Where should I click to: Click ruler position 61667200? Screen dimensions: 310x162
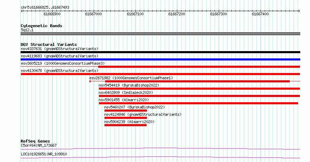pyautogui.click(x=177, y=14)
